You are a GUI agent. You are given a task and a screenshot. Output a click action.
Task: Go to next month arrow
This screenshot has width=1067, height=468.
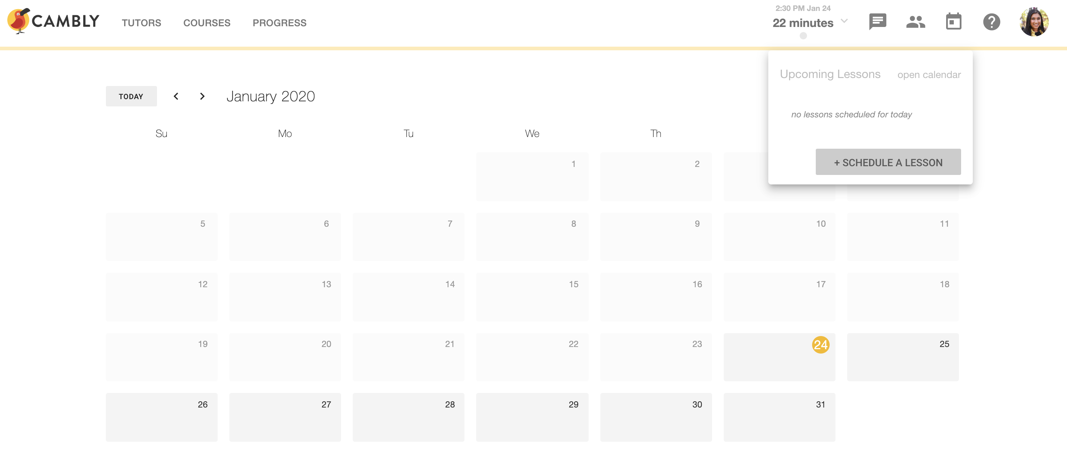pyautogui.click(x=202, y=96)
